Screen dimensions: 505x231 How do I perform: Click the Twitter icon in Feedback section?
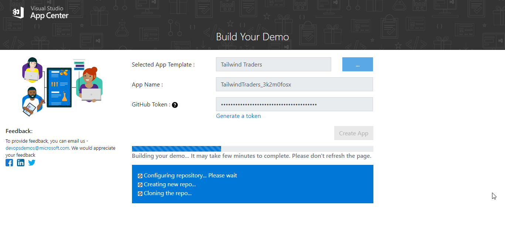[x=31, y=162]
